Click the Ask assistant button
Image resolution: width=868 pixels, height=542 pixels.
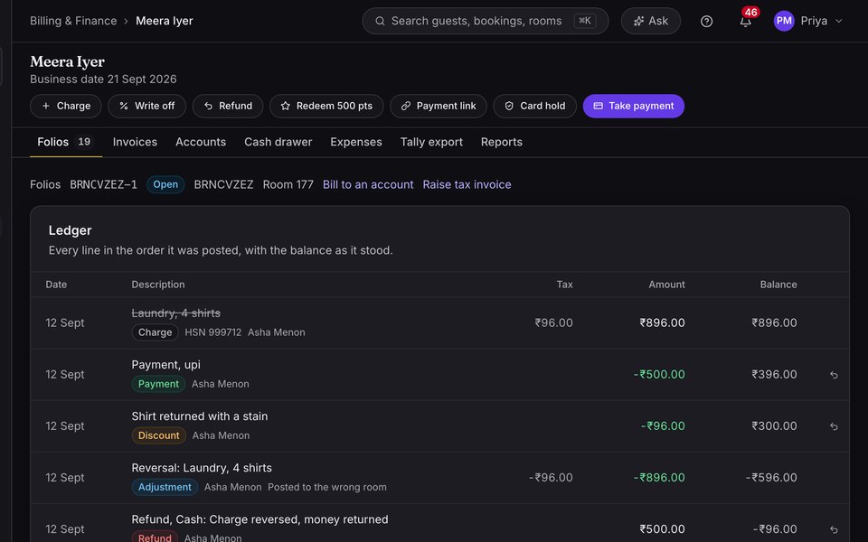pyautogui.click(x=650, y=21)
